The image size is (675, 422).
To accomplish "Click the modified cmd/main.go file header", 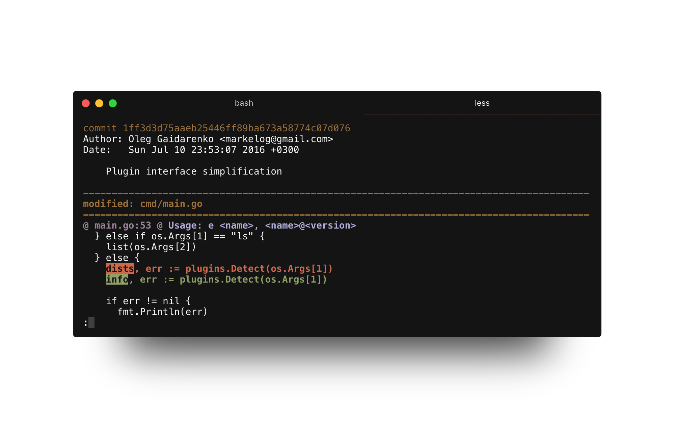I will click(143, 204).
